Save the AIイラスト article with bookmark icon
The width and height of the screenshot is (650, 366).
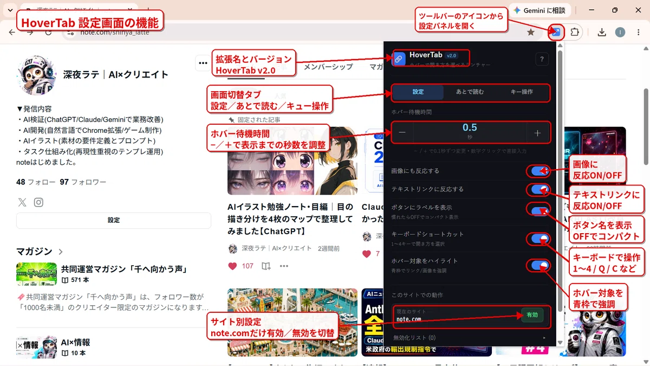266,266
